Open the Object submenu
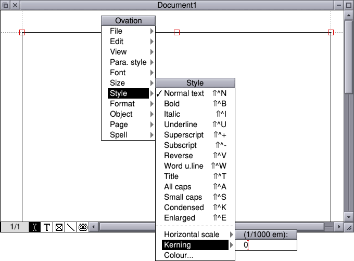Screen dimensions: 354x261 (128, 114)
